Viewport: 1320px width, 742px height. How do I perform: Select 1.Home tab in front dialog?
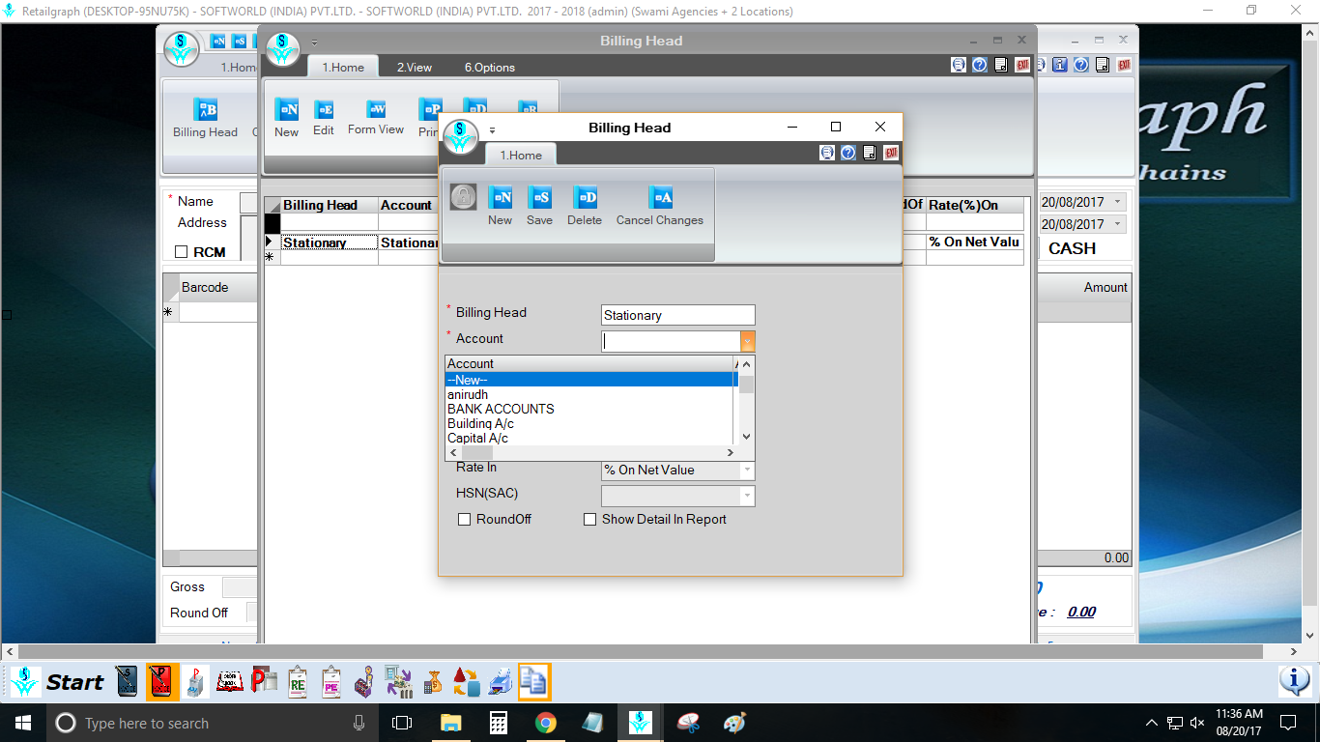click(x=521, y=155)
